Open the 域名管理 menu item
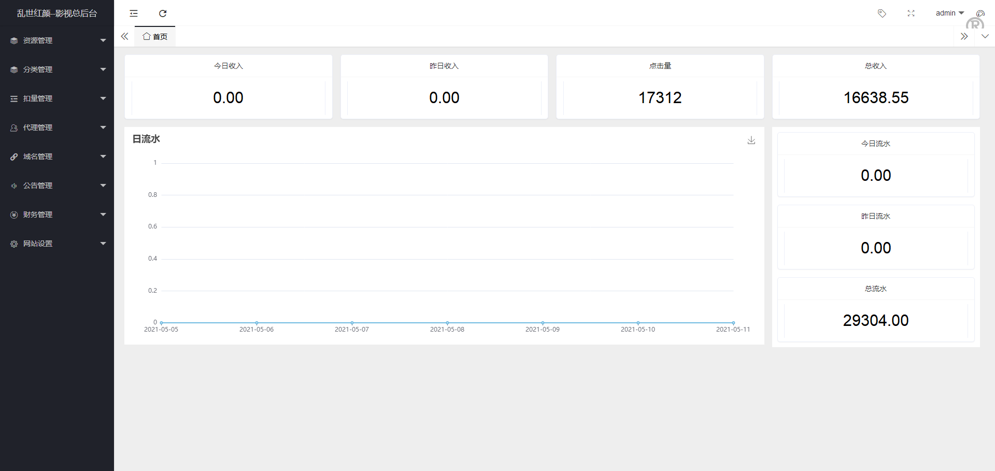This screenshot has width=995, height=471. click(57, 156)
